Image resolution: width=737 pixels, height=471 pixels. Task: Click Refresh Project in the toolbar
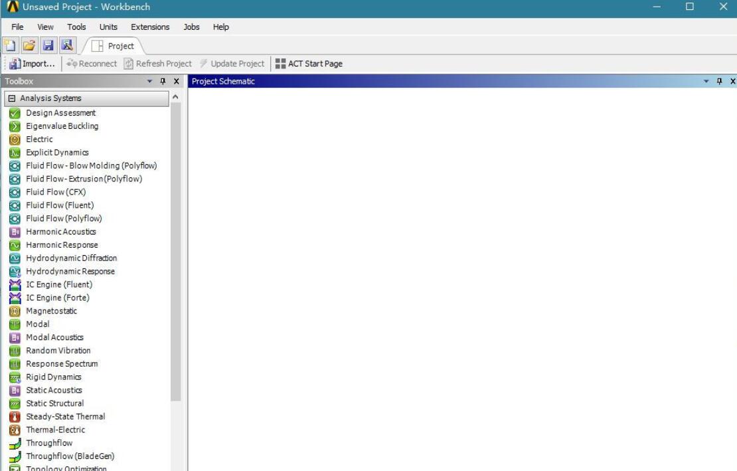tap(158, 64)
